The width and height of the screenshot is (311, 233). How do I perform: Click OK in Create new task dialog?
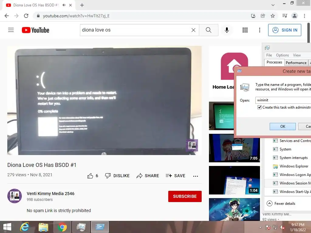283,127
